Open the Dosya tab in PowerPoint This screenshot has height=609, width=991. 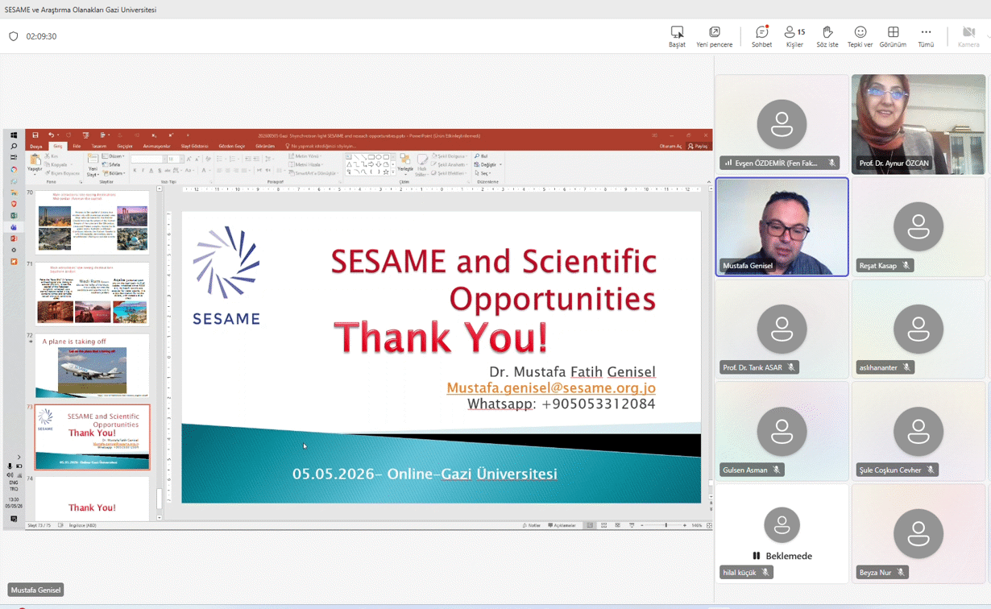36,147
